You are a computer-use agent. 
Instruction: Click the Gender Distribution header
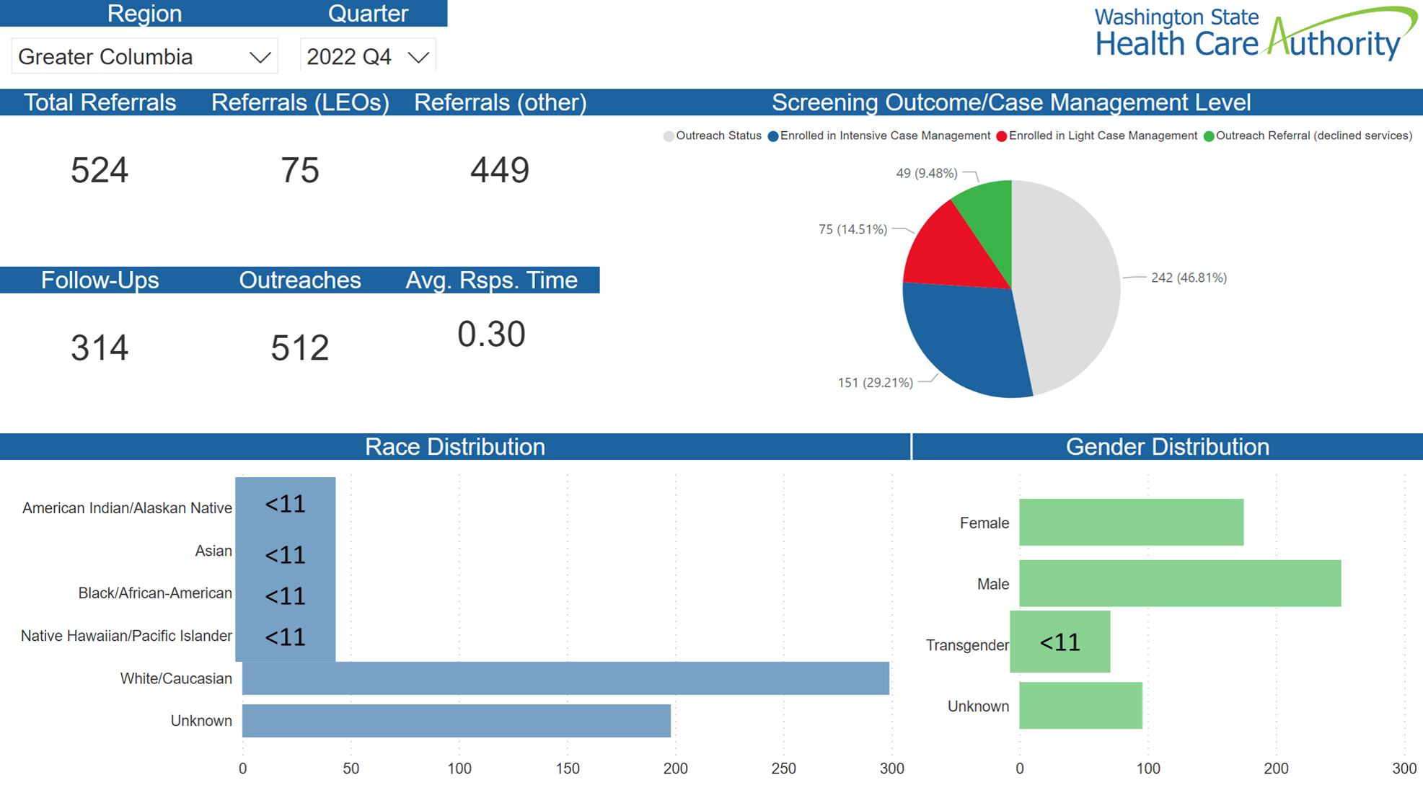coord(1168,446)
